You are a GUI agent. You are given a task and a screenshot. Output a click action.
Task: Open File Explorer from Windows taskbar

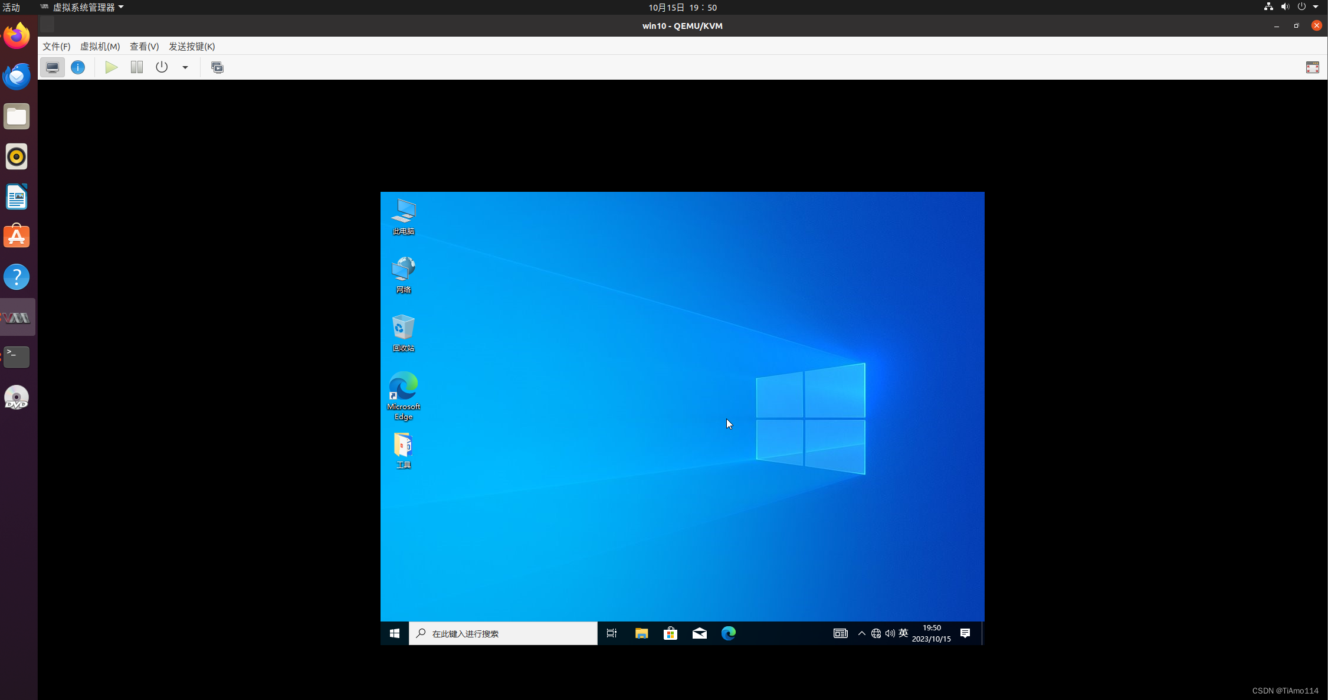point(641,633)
